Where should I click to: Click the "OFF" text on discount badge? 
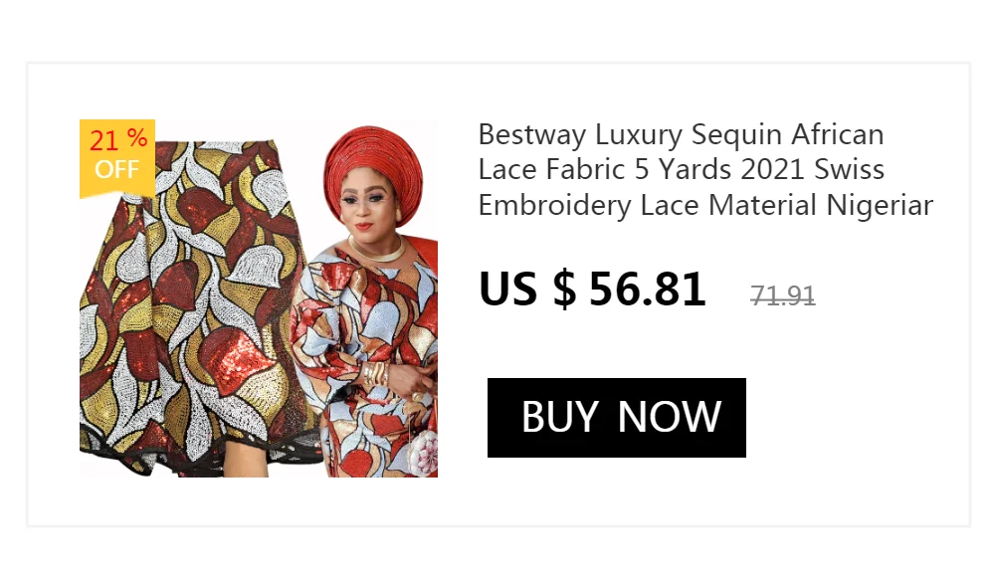click(117, 170)
